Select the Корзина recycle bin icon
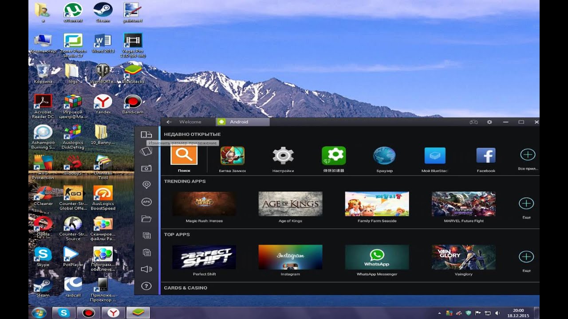Screen dimensions: 568x319 tap(43, 74)
